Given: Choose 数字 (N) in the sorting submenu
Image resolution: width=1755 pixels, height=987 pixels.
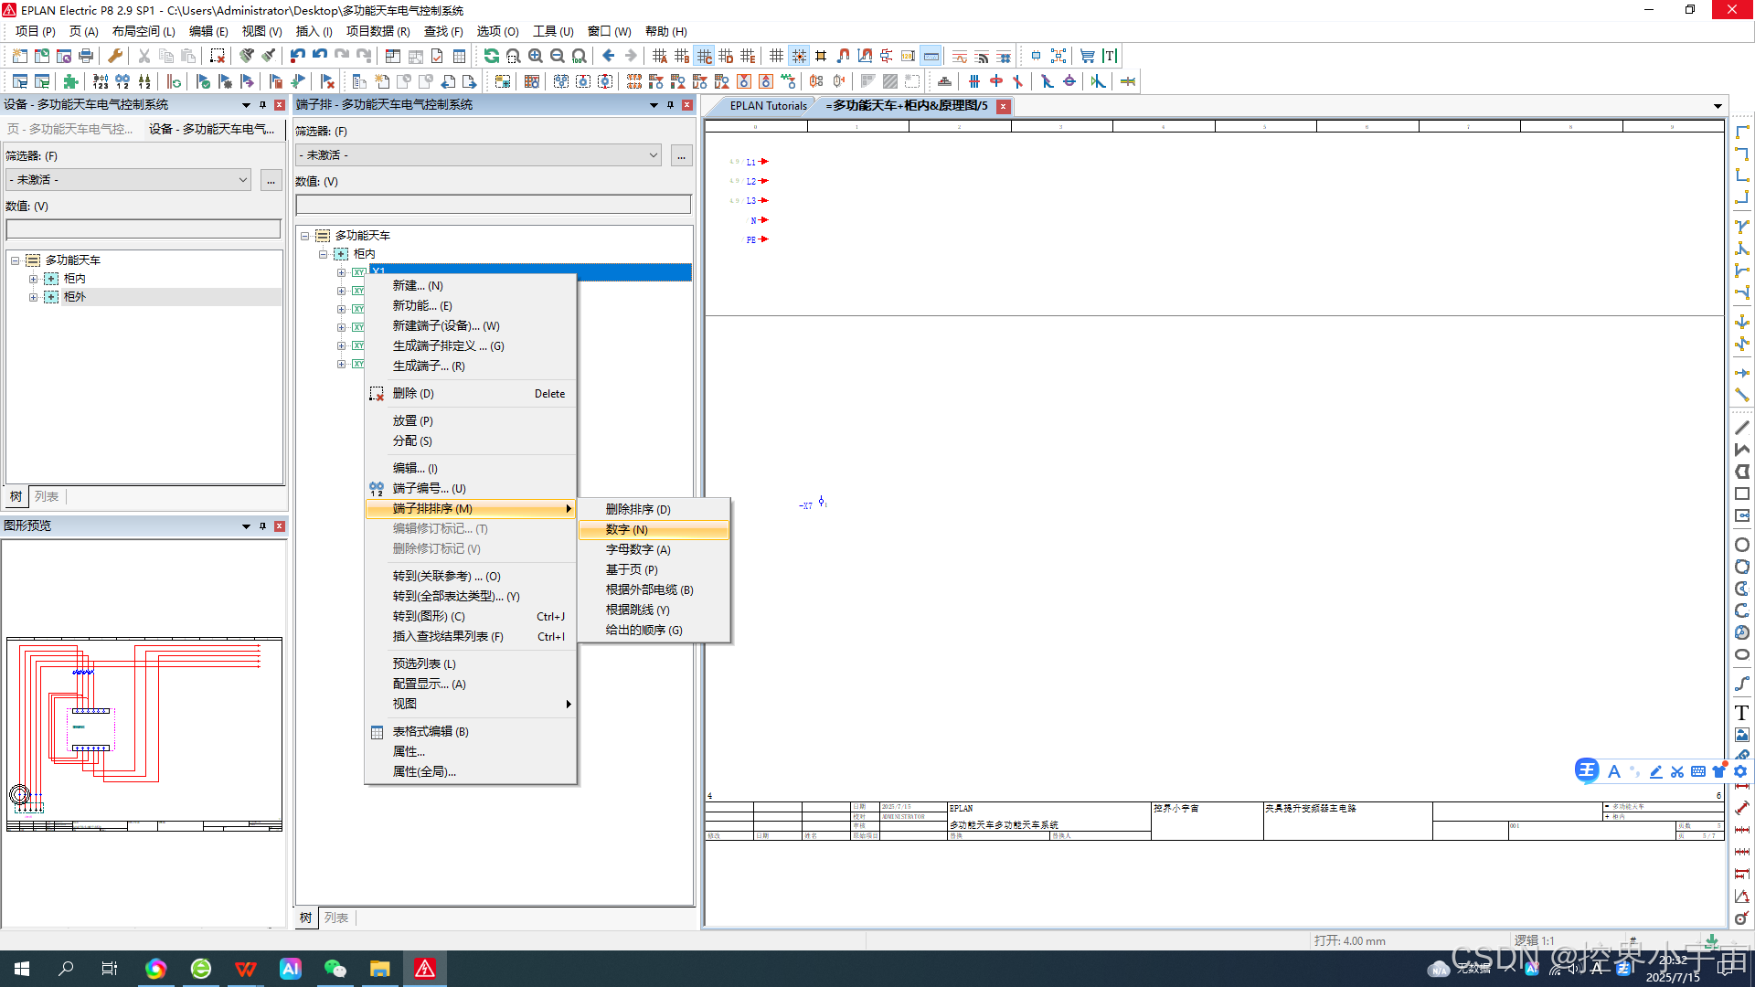Looking at the screenshot, I should [x=654, y=530].
